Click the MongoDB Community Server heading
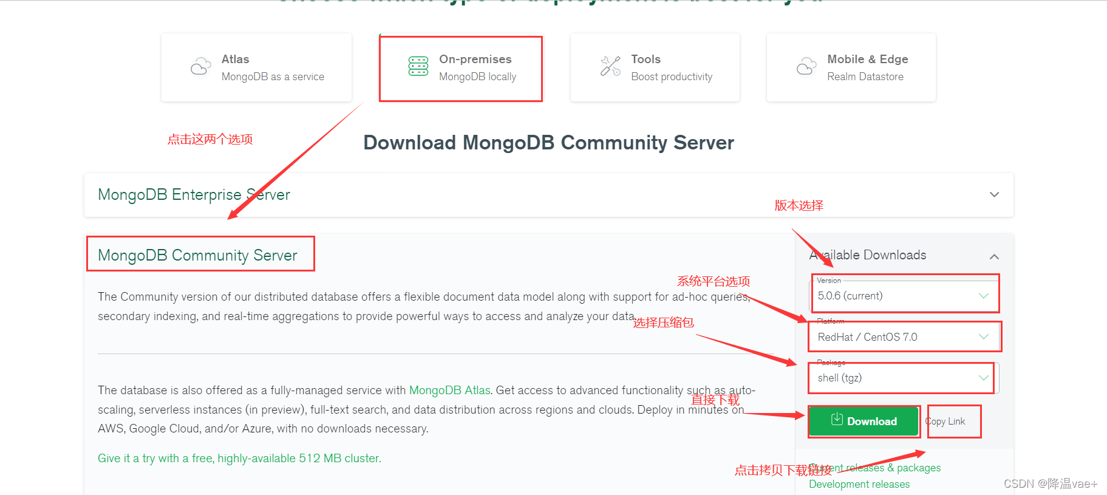The image size is (1107, 495). [197, 255]
